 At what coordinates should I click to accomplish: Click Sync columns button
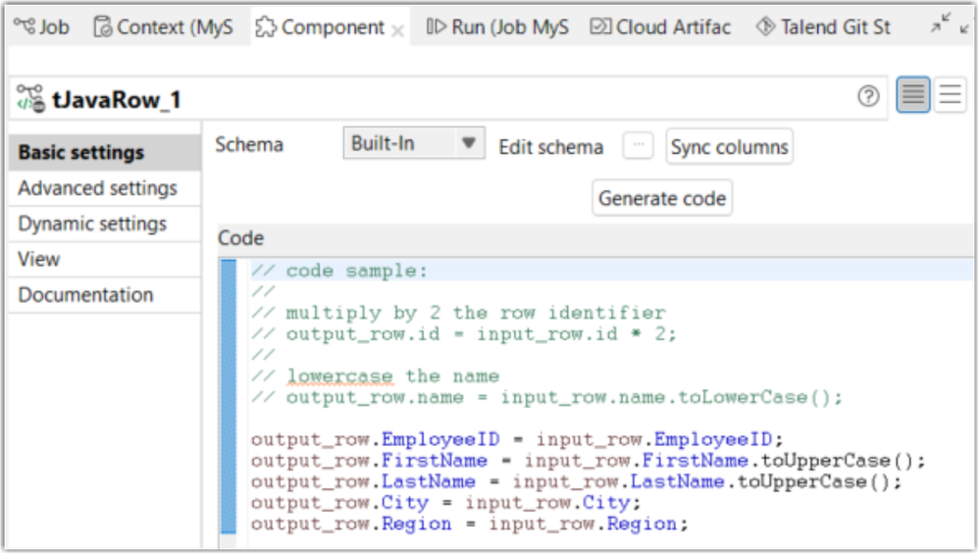click(x=729, y=147)
